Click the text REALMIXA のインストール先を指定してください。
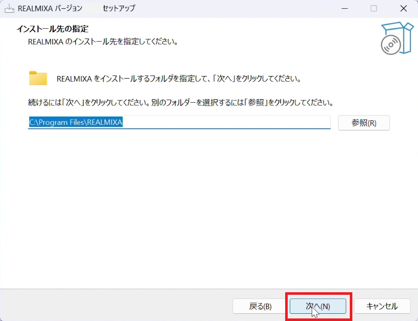Viewport: 418px width, 321px height. coord(103,42)
